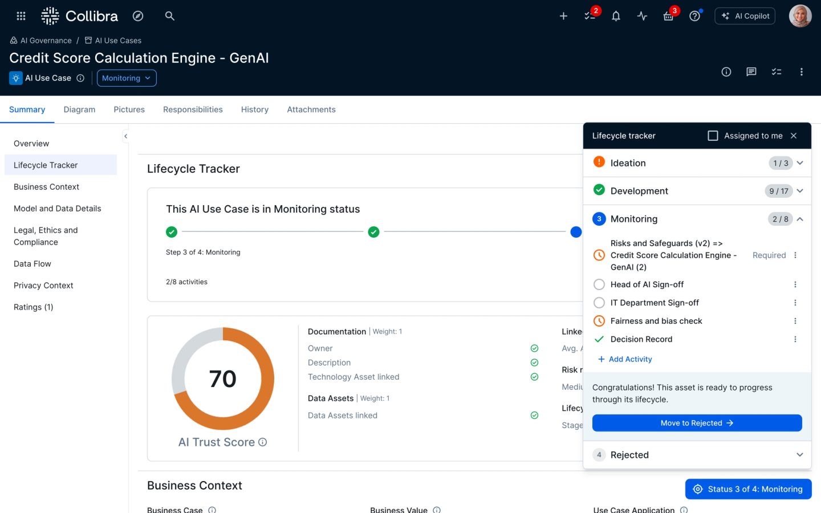
Task: Click Risks and Safeguards clock status icon
Action: pos(599,255)
